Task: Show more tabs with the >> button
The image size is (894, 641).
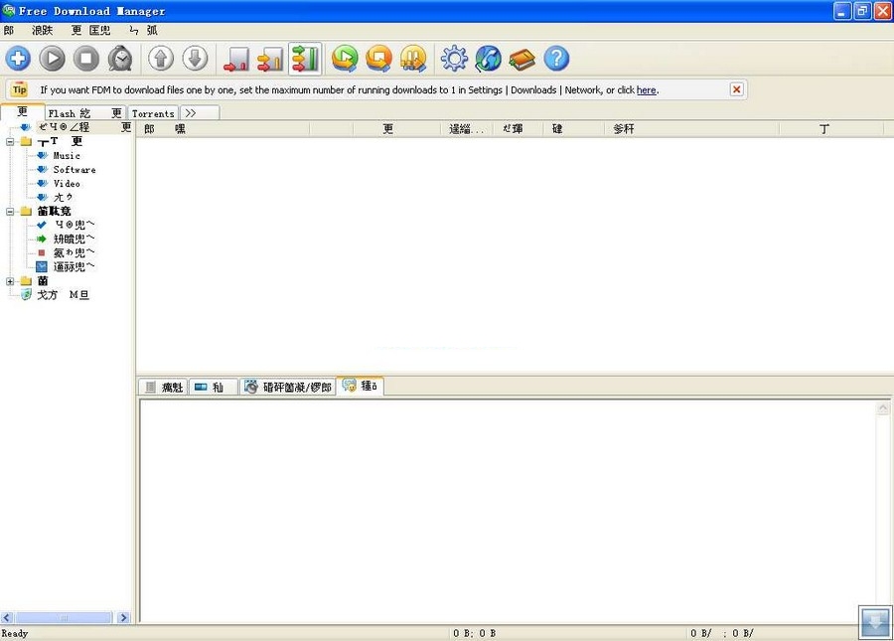Action: (199, 113)
